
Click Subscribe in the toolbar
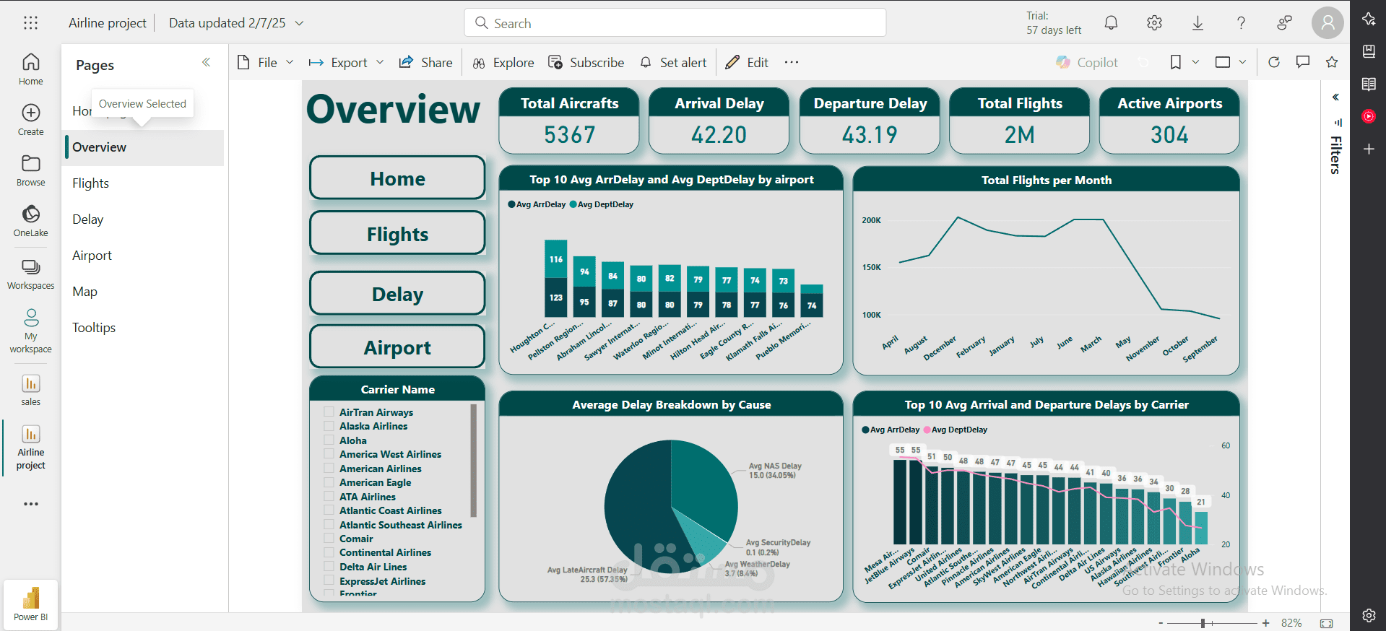[586, 62]
